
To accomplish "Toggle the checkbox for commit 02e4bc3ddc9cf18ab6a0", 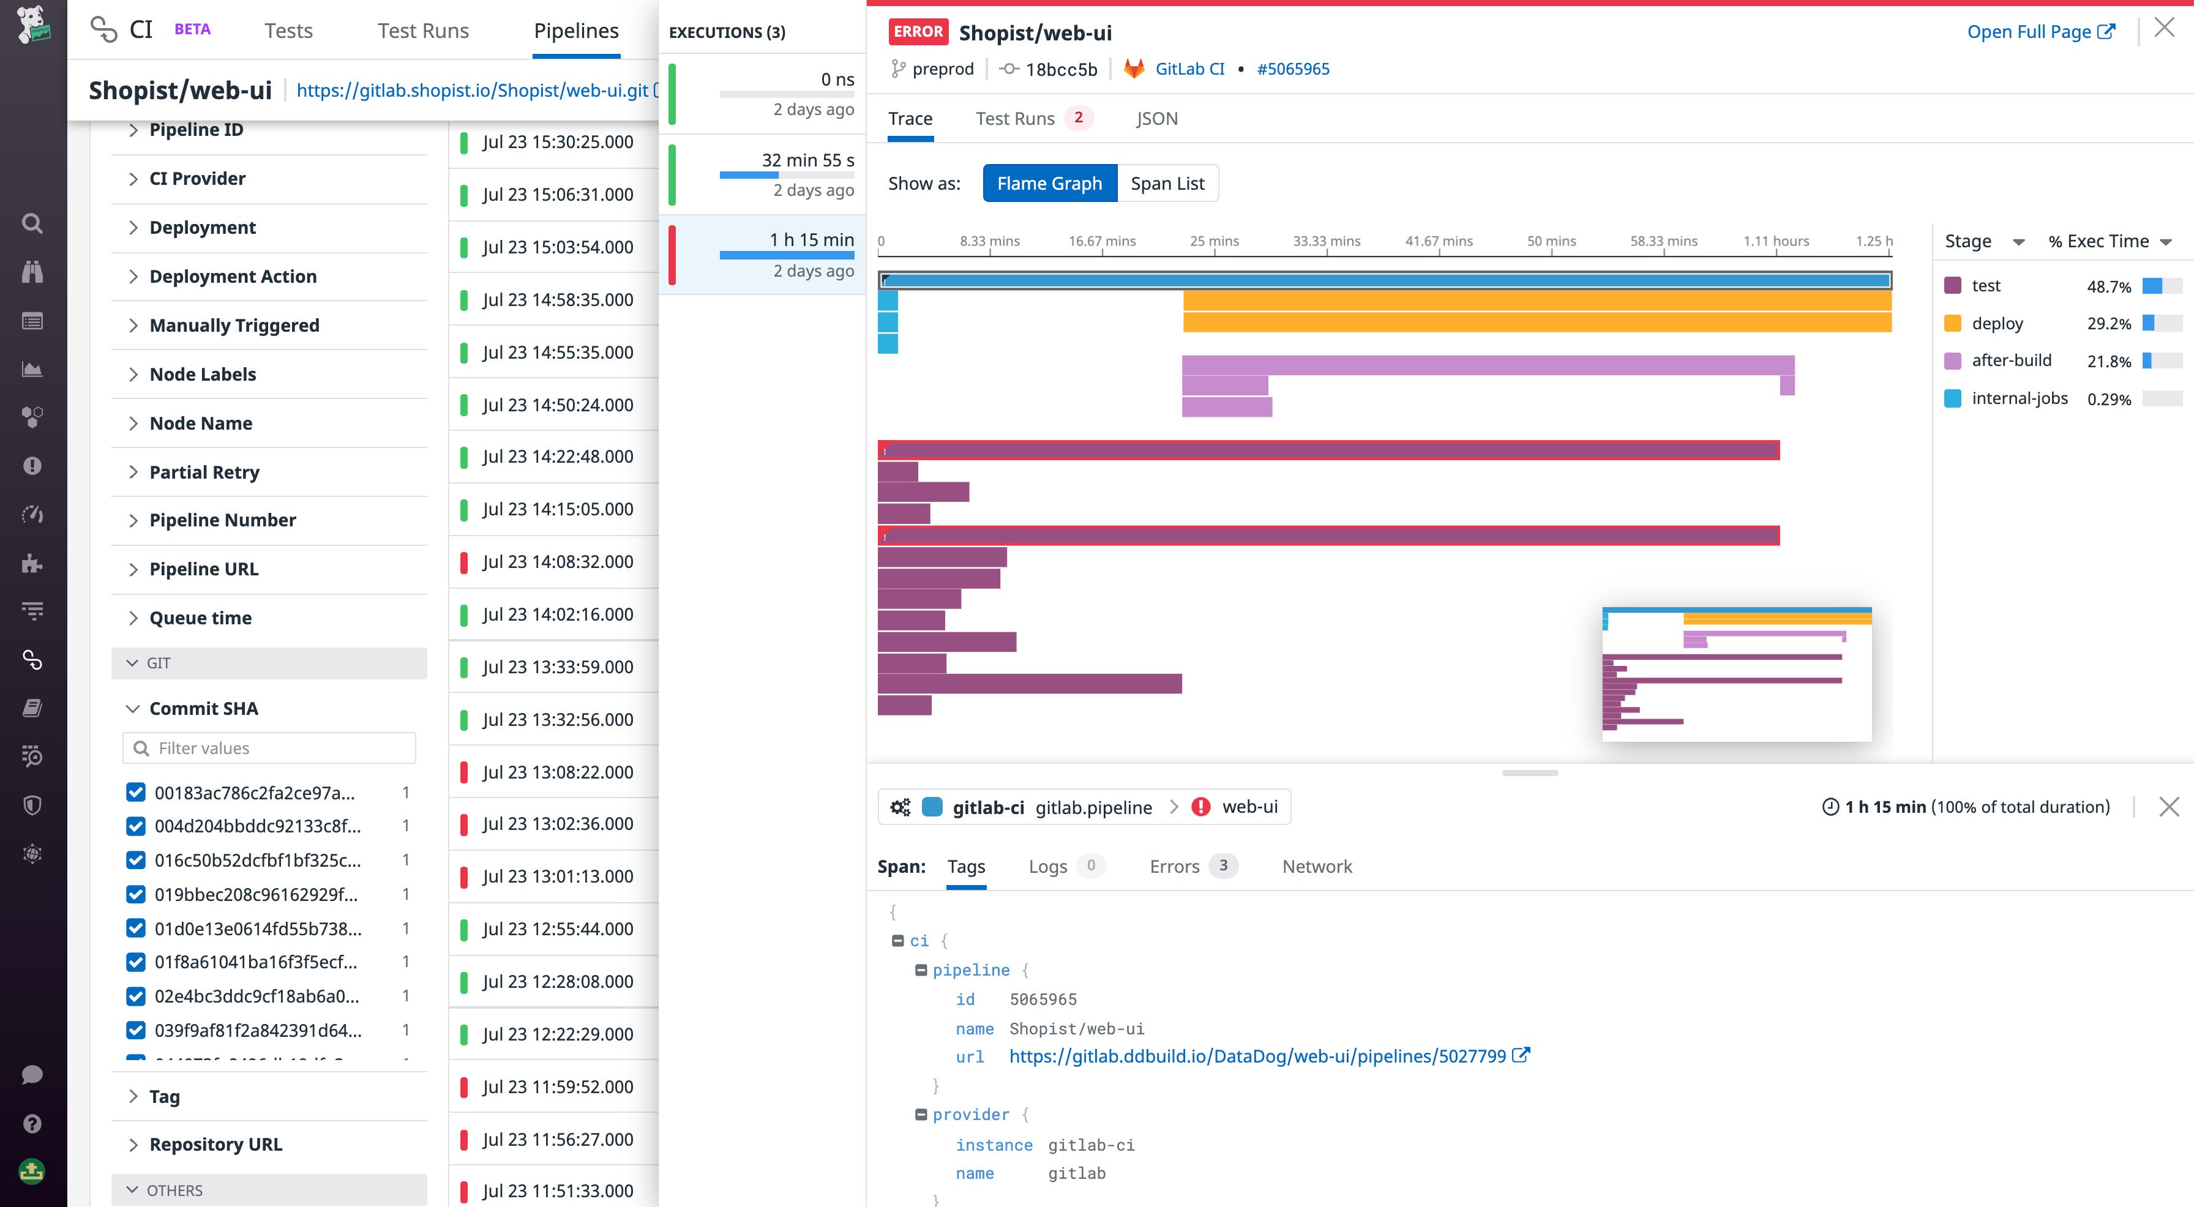I will [x=137, y=995].
